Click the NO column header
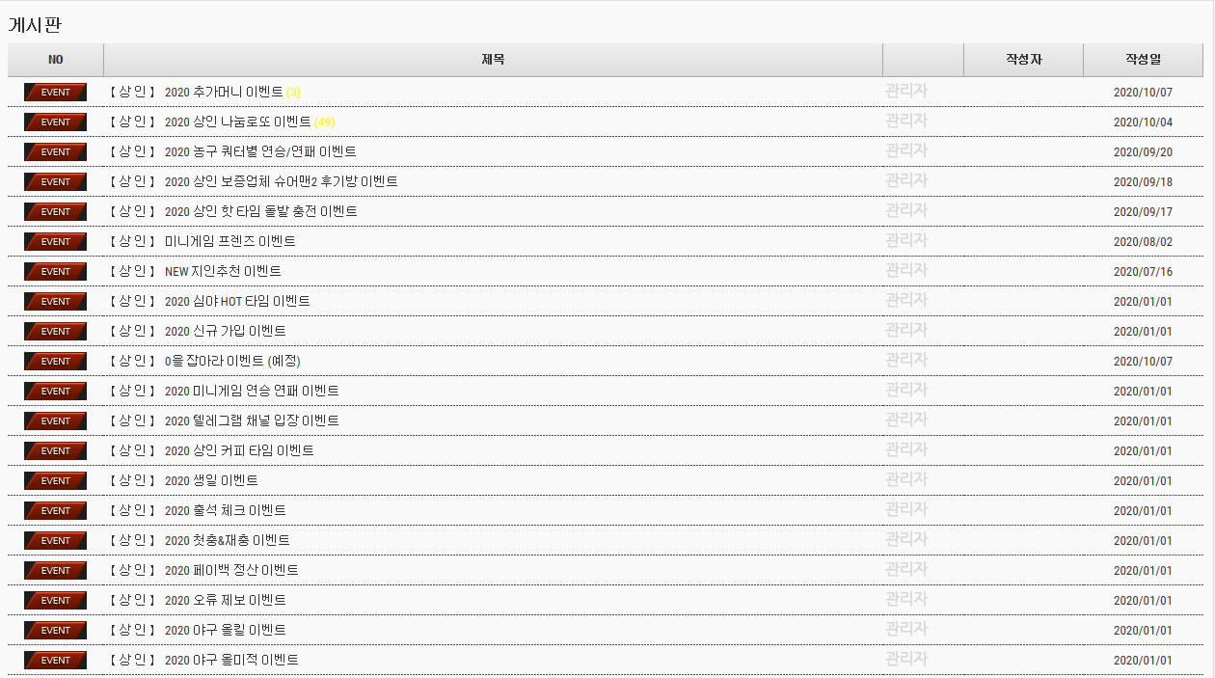 click(x=55, y=60)
